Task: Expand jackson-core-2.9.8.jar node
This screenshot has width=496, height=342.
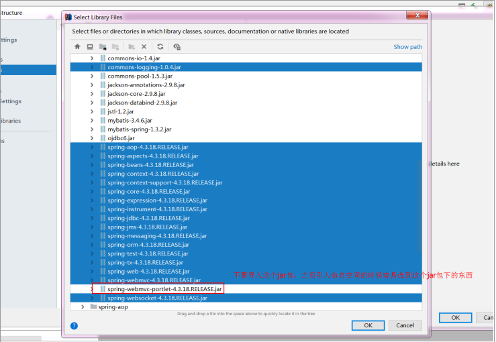Action: (92, 94)
